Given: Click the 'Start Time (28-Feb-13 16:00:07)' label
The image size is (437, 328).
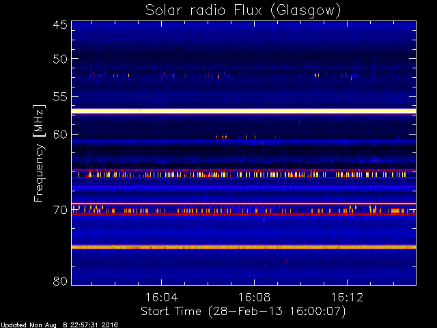Looking at the screenshot, I should tap(243, 312).
